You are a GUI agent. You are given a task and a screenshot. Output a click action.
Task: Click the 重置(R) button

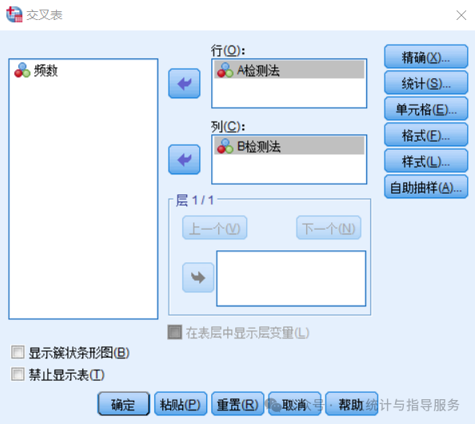(x=237, y=404)
